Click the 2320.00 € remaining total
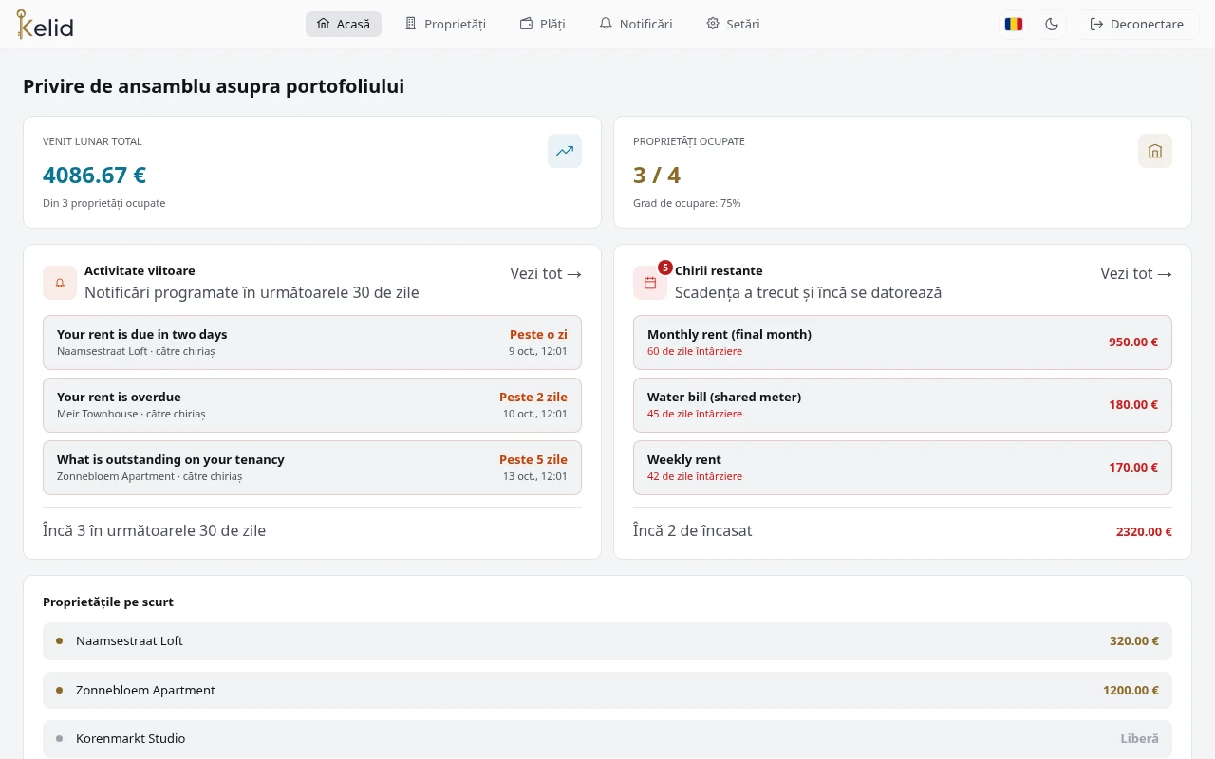Image resolution: width=1215 pixels, height=759 pixels. coord(1144,532)
